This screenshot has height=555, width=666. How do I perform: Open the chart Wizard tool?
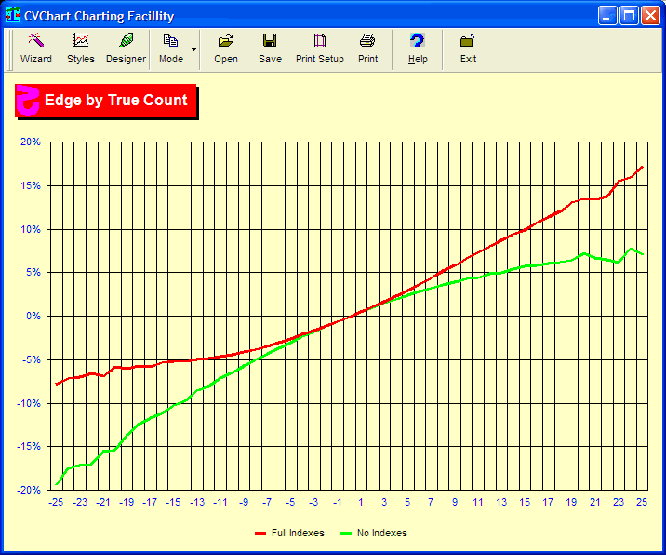(36, 48)
